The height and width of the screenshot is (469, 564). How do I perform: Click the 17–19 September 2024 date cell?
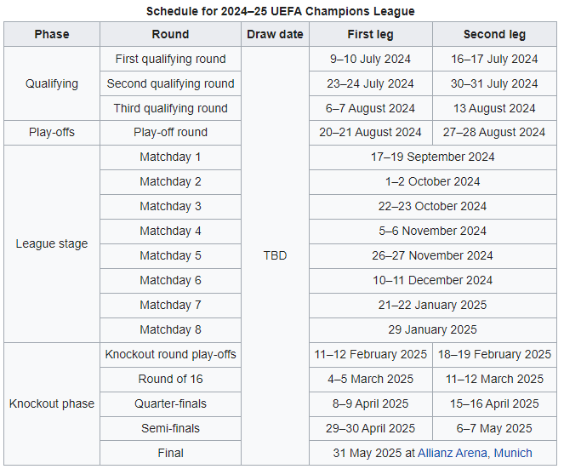(432, 157)
